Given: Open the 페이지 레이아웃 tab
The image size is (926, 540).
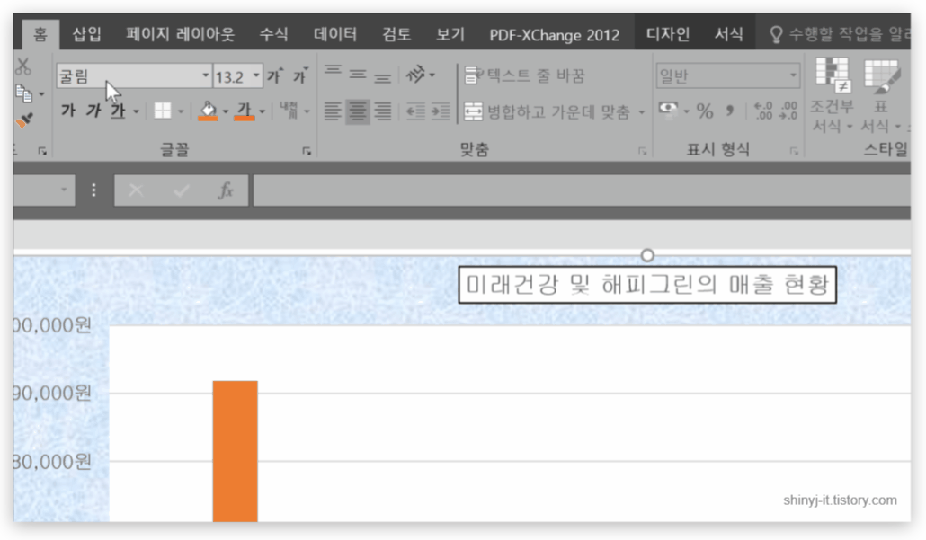Looking at the screenshot, I should coord(180,34).
